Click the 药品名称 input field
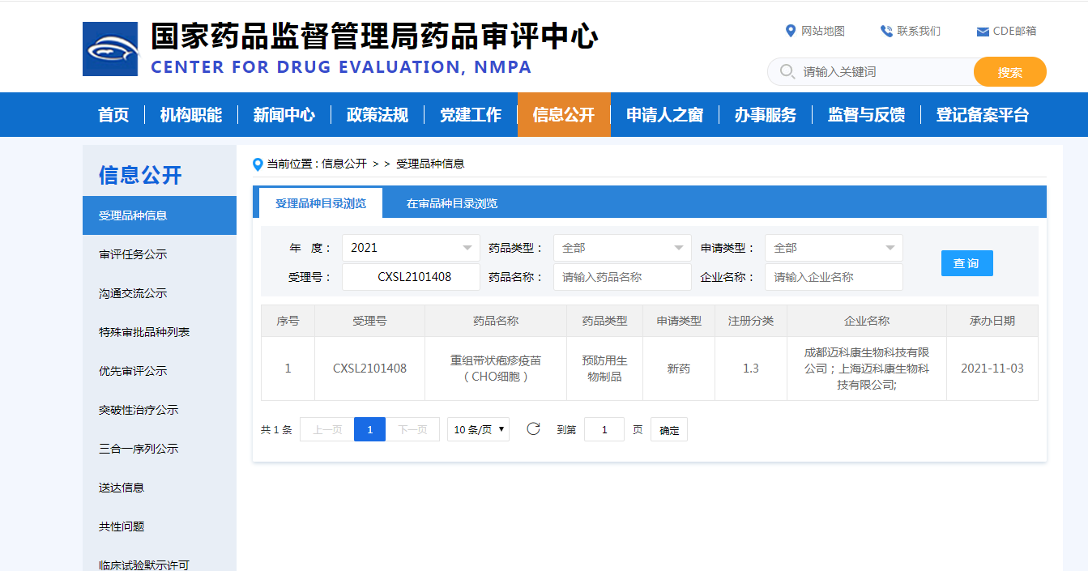The height and width of the screenshot is (571, 1088). (622, 277)
